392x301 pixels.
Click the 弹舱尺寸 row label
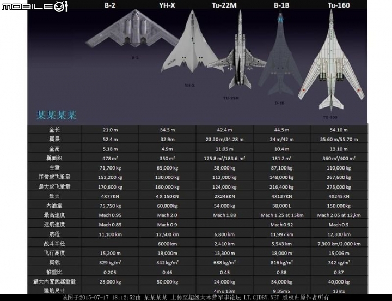(x=54, y=291)
